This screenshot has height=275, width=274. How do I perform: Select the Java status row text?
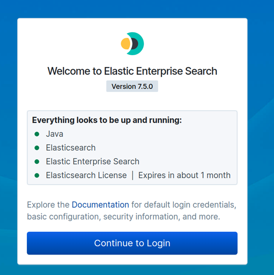pyautogui.click(x=54, y=134)
